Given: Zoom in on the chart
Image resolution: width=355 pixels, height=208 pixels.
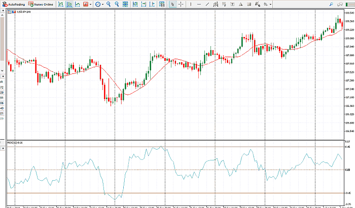Looking at the screenshot, I should (109, 4).
